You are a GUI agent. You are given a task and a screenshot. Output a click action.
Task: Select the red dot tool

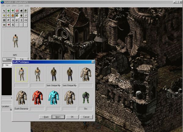click(9, 25)
